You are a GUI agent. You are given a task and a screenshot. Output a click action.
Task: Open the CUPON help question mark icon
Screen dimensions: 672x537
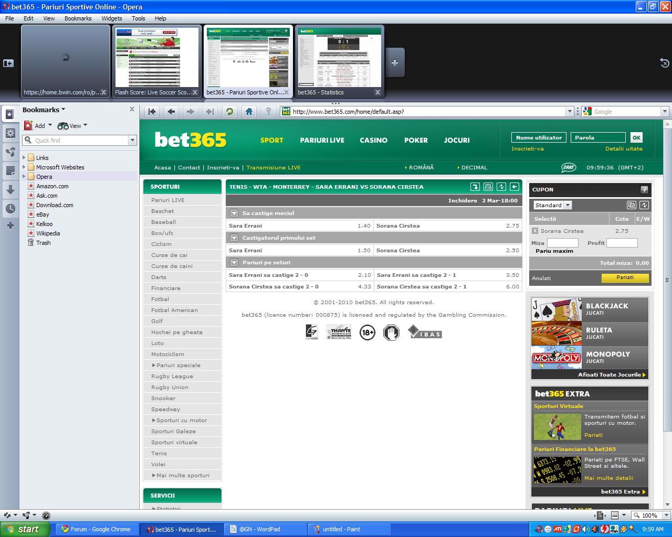tap(644, 190)
